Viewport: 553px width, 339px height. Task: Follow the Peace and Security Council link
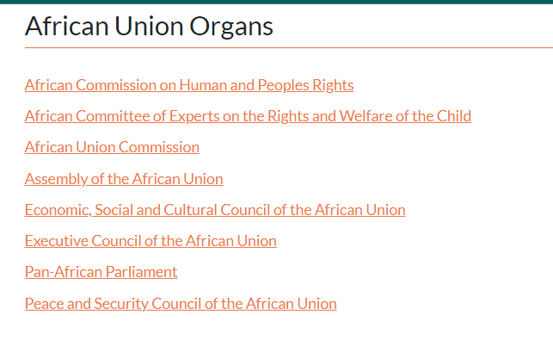(181, 304)
